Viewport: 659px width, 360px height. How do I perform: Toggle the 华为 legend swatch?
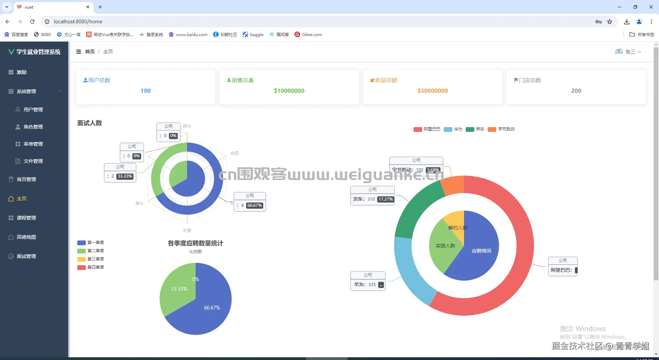pos(448,130)
